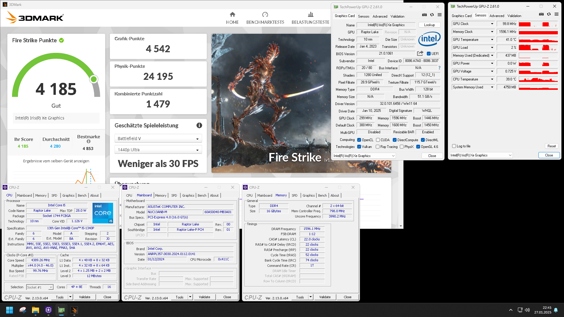The image size is (564, 317).
Task: Click the 3DMark Home icon
Action: [232, 14]
